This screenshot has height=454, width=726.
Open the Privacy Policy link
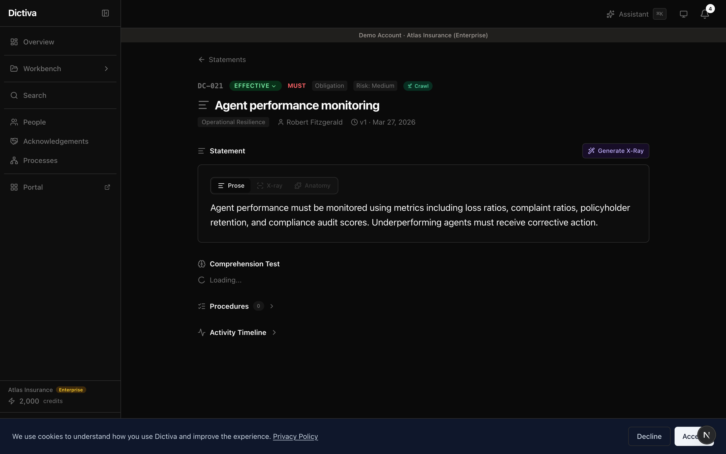295,436
